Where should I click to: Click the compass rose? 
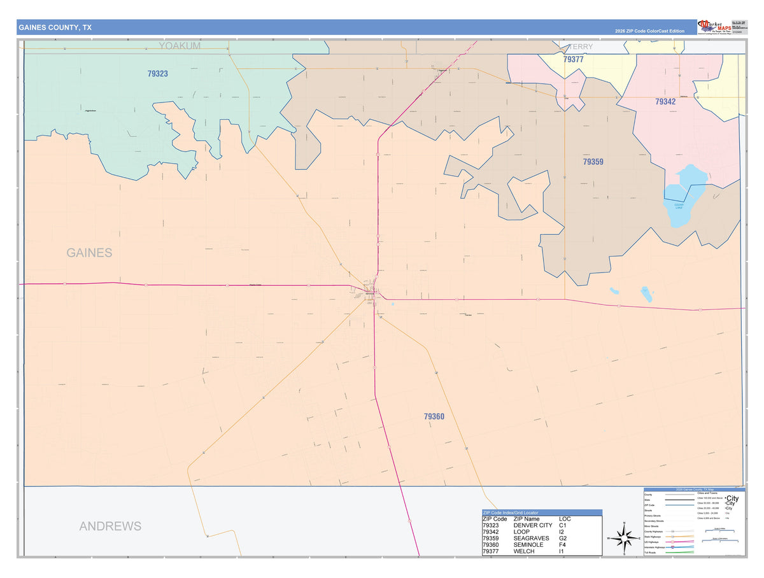(x=623, y=539)
